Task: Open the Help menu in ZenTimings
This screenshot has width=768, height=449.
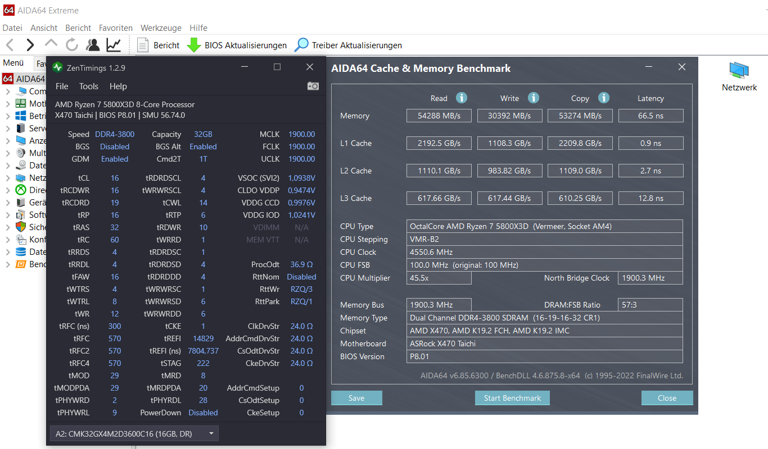Action: click(119, 86)
